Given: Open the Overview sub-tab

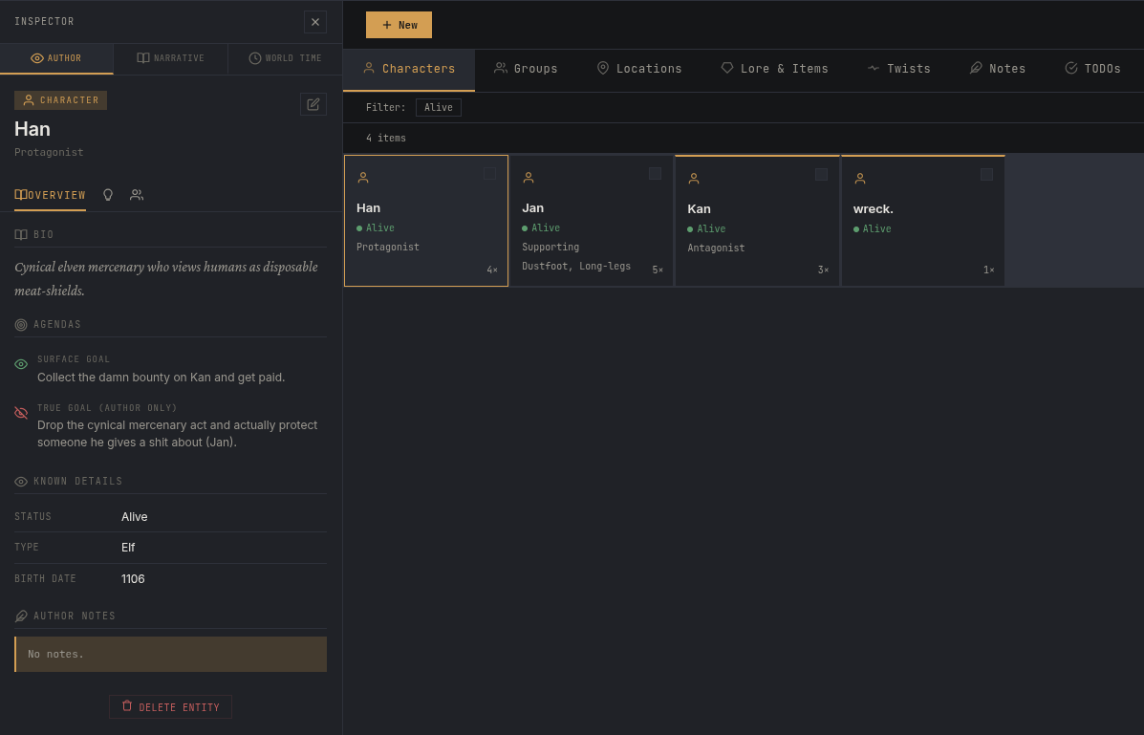Looking at the screenshot, I should 51,195.
